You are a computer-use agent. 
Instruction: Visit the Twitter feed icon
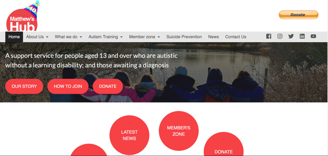click(291, 36)
